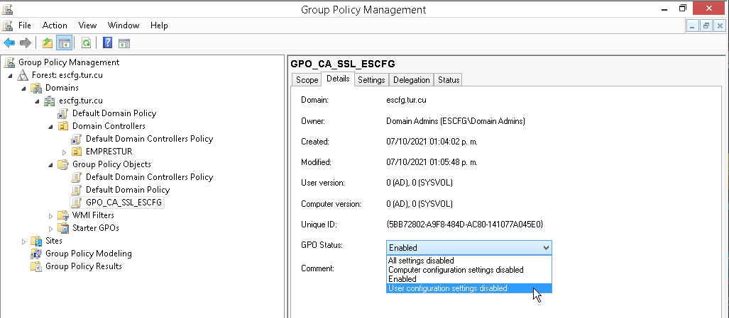Click the Show/Hide Action Pane icon
Screen dimensions: 729x318
coord(124,43)
